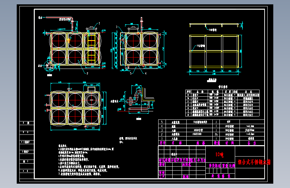Select row number "3" in the parts list
Viewport: 290px width, 188px height.
tap(162, 130)
